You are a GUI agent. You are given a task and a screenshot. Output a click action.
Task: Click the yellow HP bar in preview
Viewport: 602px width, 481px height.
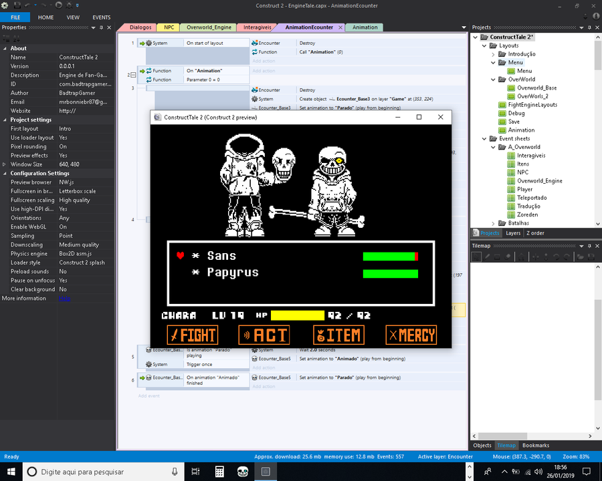(298, 315)
